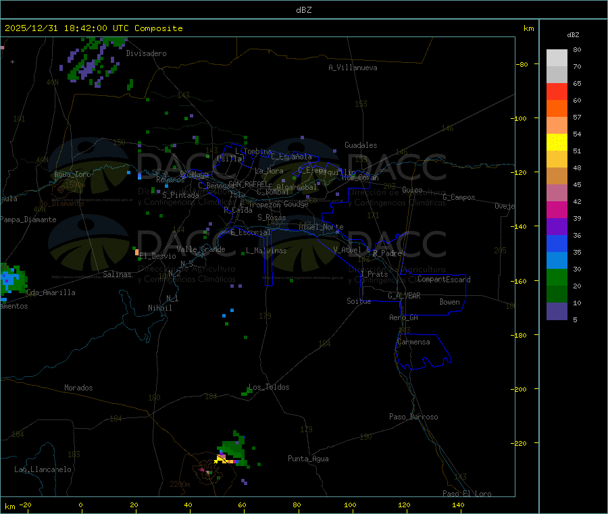608x514 pixels.
Task: Click the bright yellow legend swatch
Action: coord(557,143)
